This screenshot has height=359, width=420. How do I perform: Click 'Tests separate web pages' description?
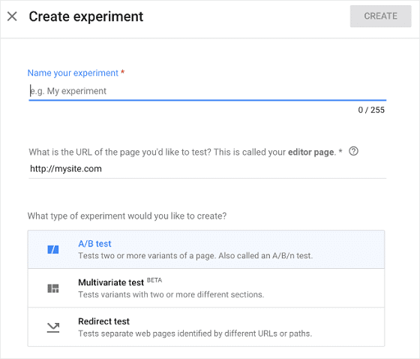195,333
